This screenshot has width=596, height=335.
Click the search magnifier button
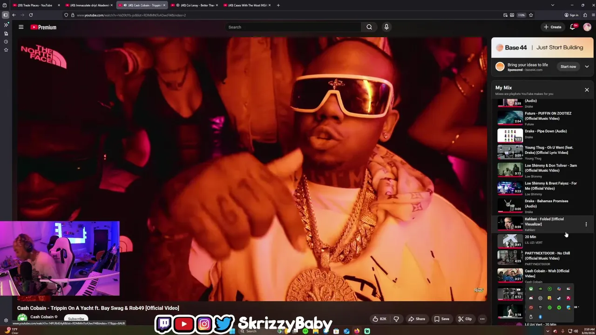(369, 27)
